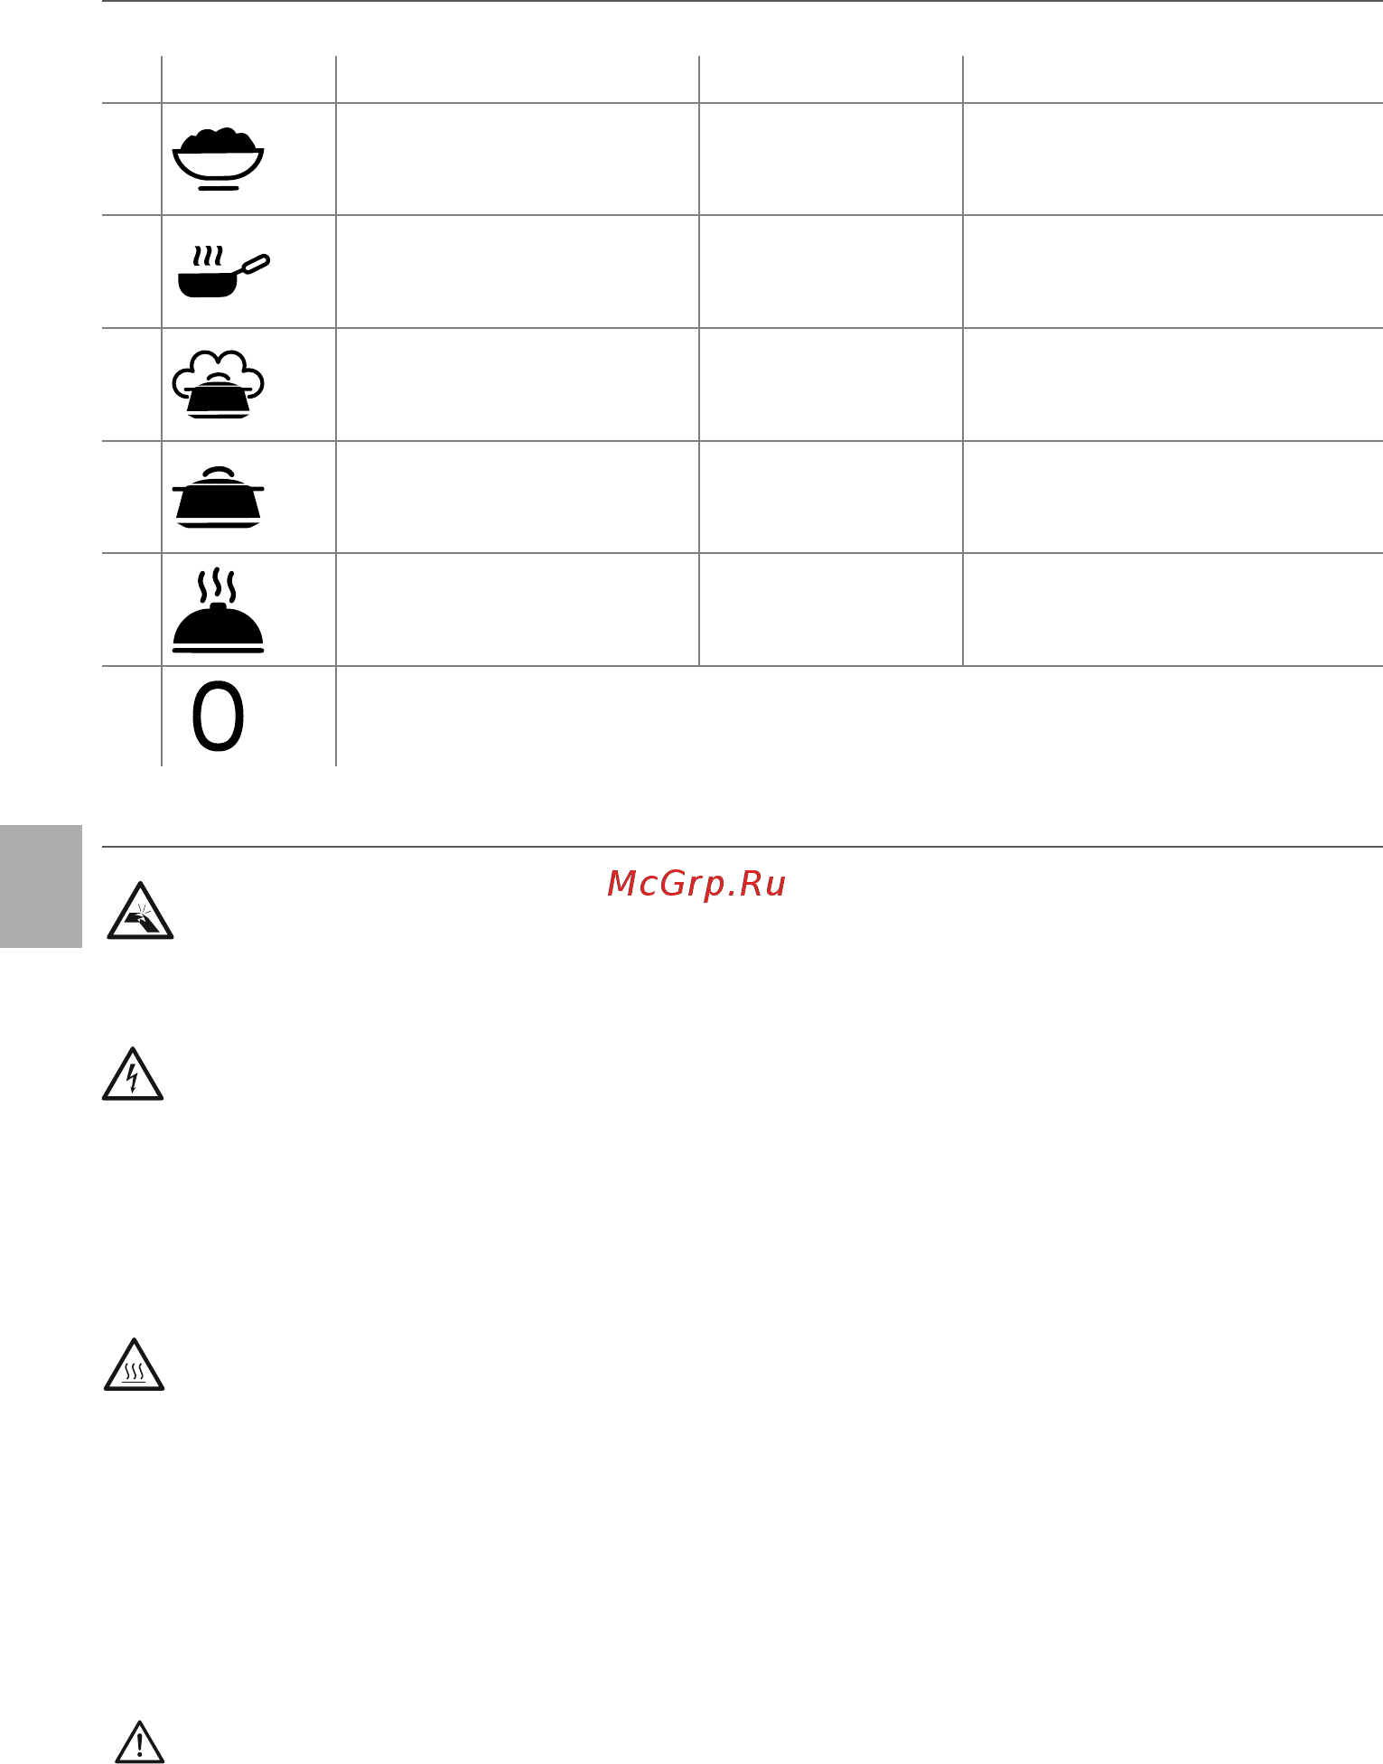Click the blank header cell above icons
Image resolution: width=1383 pixels, height=1764 pixels.
[x=248, y=80]
